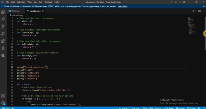The image size is (206, 109).
Task: Click the warning icon in update banner
Action: tap(2, 6)
